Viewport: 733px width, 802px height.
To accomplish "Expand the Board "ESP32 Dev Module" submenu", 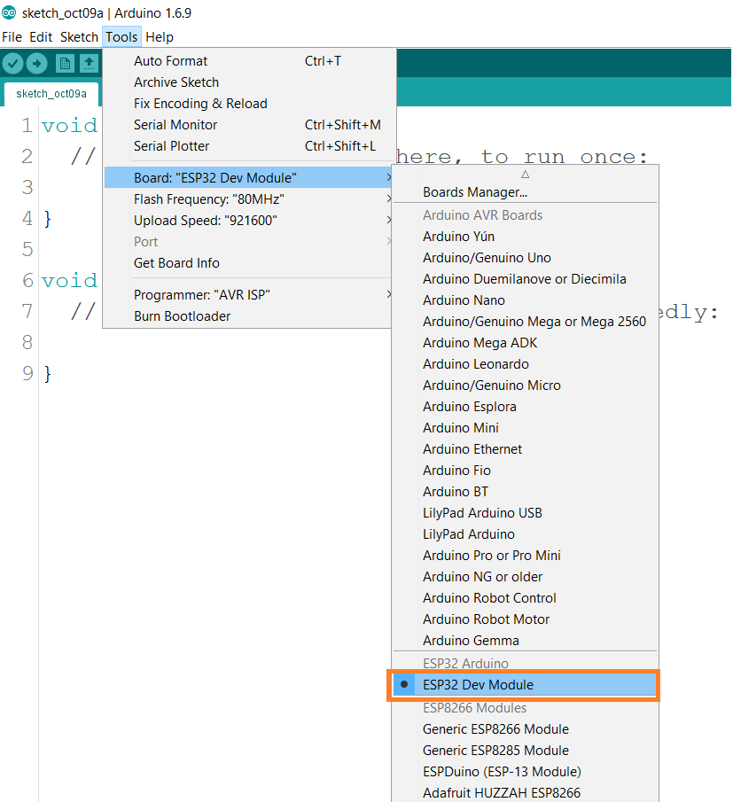I will click(x=248, y=177).
